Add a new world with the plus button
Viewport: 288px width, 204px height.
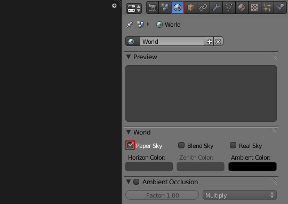point(209,42)
